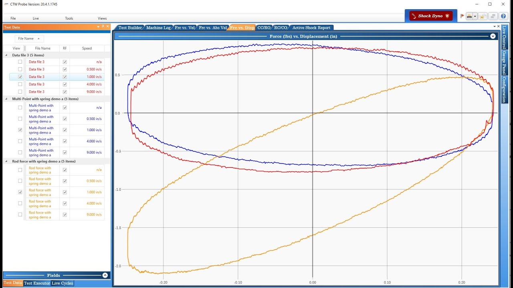The height and width of the screenshot is (288, 513).
Task: Open the document area window list arrow
Action: coord(494,26)
